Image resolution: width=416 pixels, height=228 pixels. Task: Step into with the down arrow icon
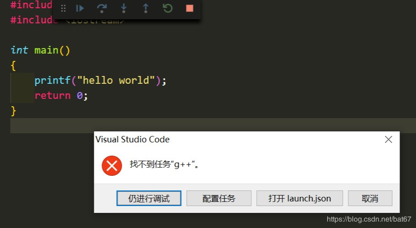coord(124,9)
